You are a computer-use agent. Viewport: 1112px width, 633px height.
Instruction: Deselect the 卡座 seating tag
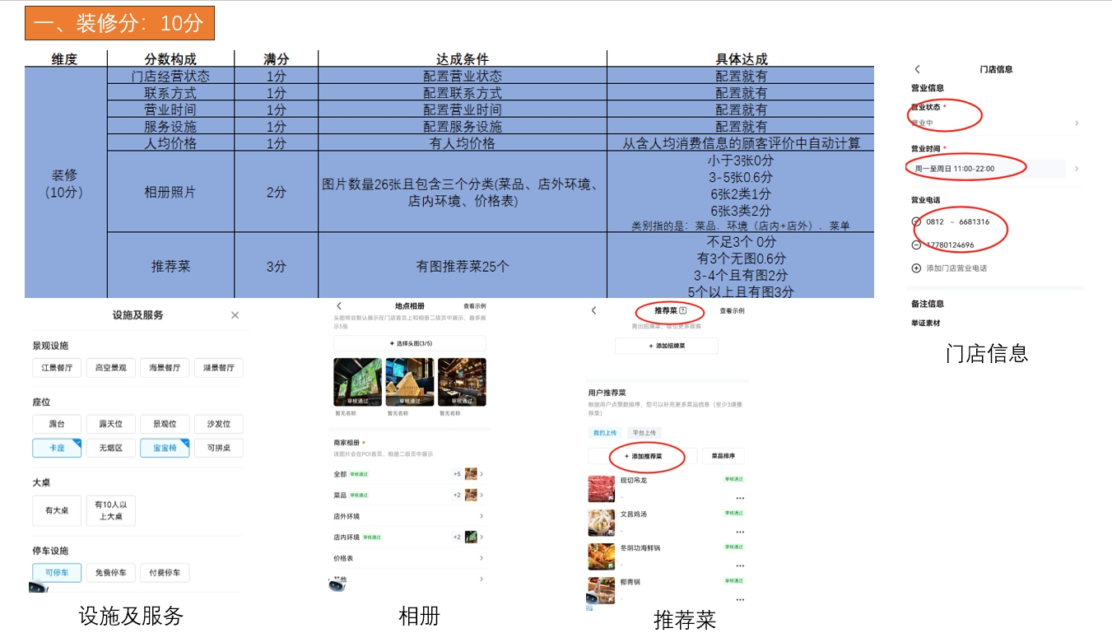(x=57, y=448)
